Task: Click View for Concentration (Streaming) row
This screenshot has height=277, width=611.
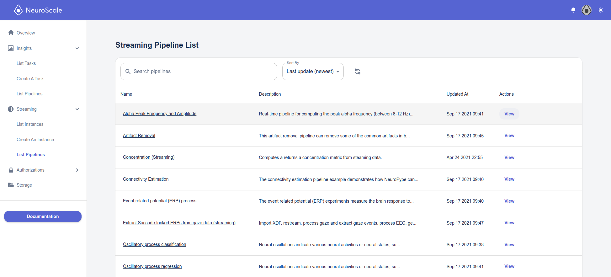Action: (x=509, y=157)
